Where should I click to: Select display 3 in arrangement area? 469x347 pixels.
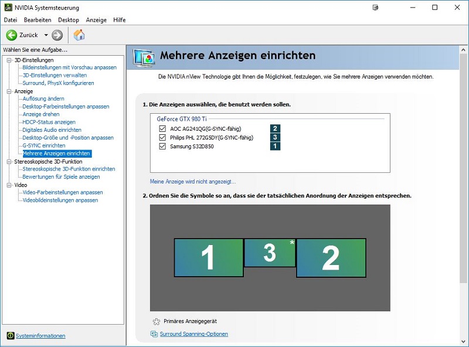(270, 253)
